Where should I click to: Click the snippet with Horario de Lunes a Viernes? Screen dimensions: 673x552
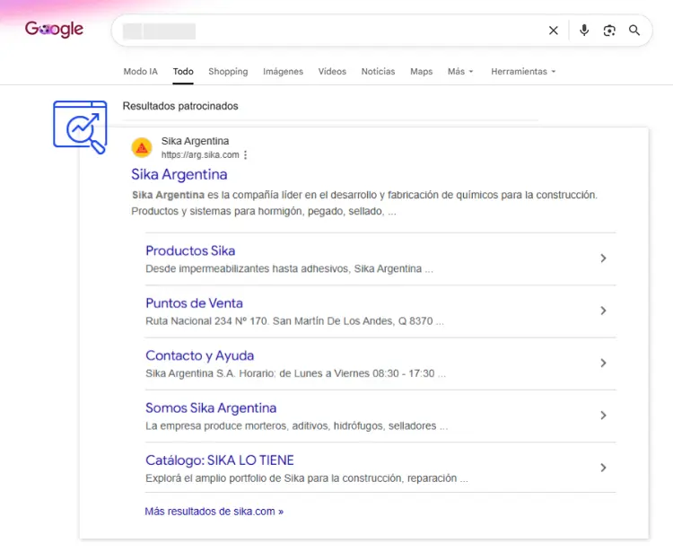coord(295,373)
